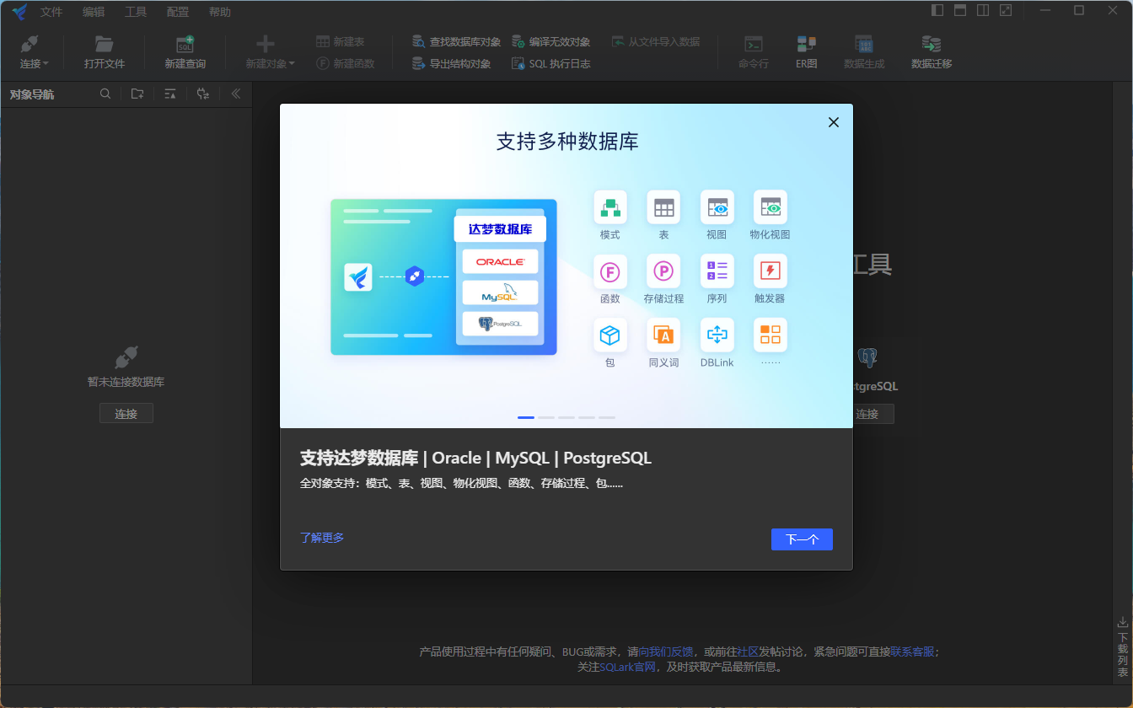This screenshot has height=708, width=1133.
Task: Expand the 新建对象 dropdown
Action: coord(292,64)
